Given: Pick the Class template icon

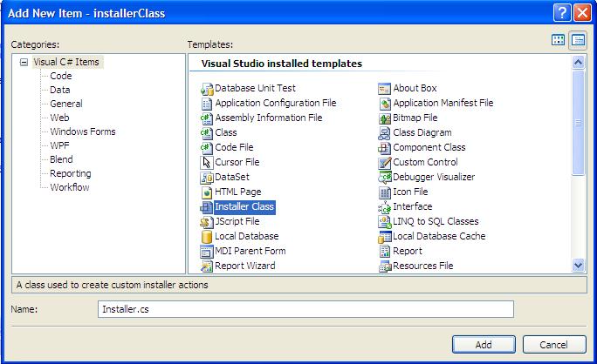Looking at the screenshot, I should tap(207, 133).
